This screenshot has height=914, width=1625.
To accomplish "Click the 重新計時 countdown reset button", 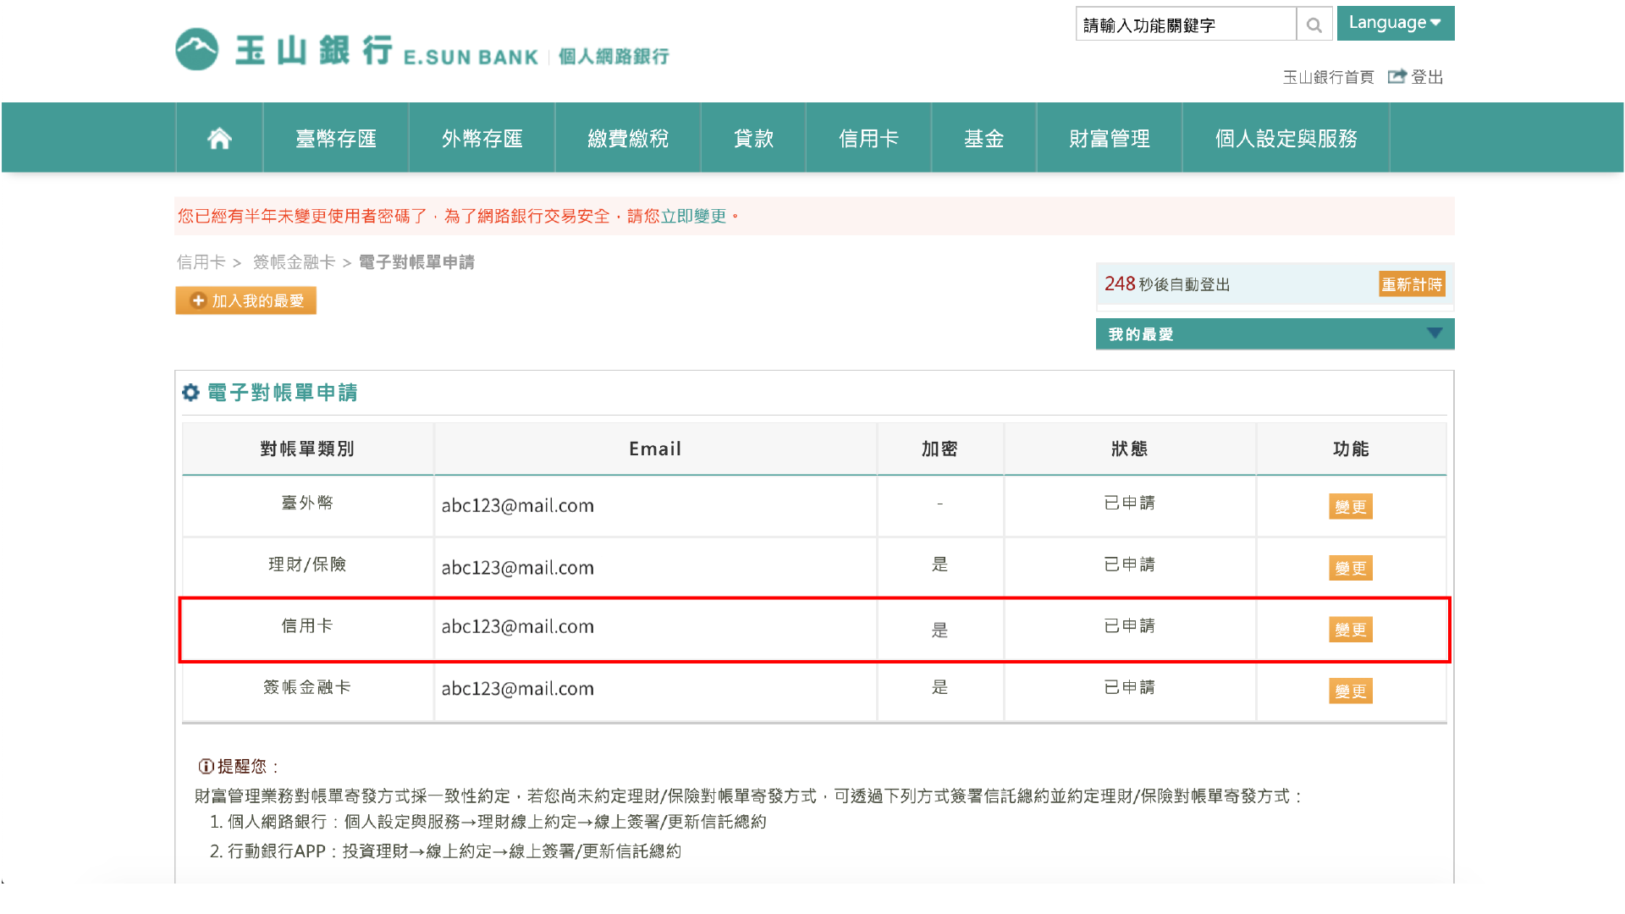I will click(1411, 284).
